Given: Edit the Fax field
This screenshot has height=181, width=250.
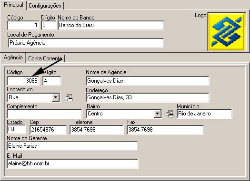Looking at the screenshot, I should coord(165,130).
